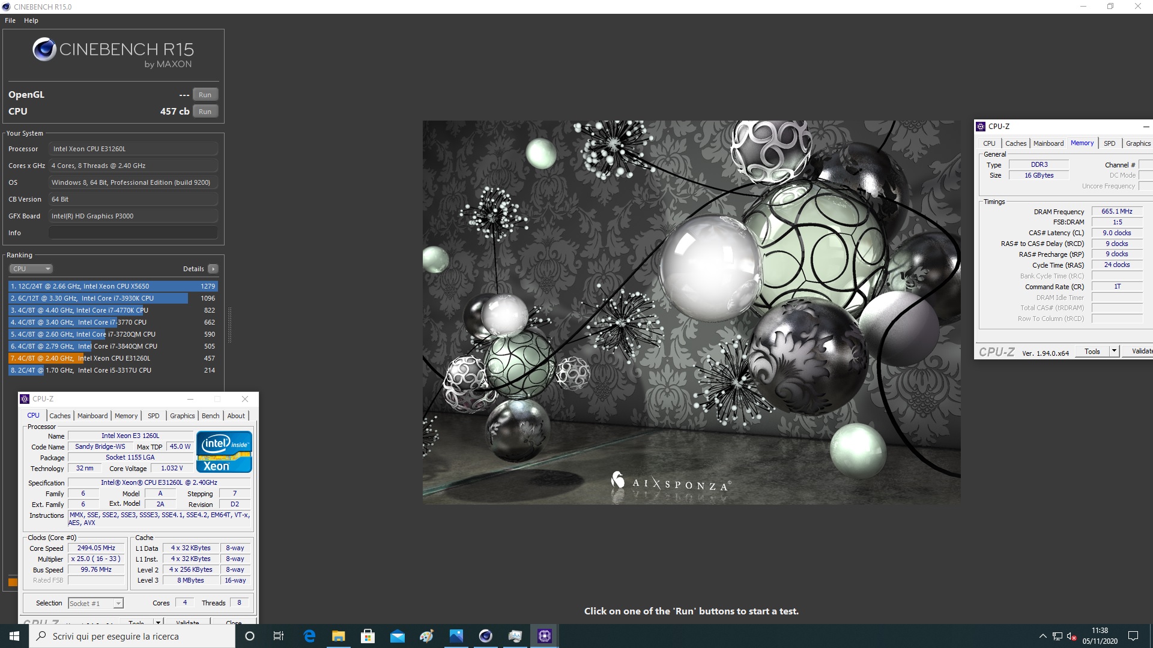1153x648 pixels.
Task: Click the GFX Board HD Graphics P3000 field
Action: (133, 216)
